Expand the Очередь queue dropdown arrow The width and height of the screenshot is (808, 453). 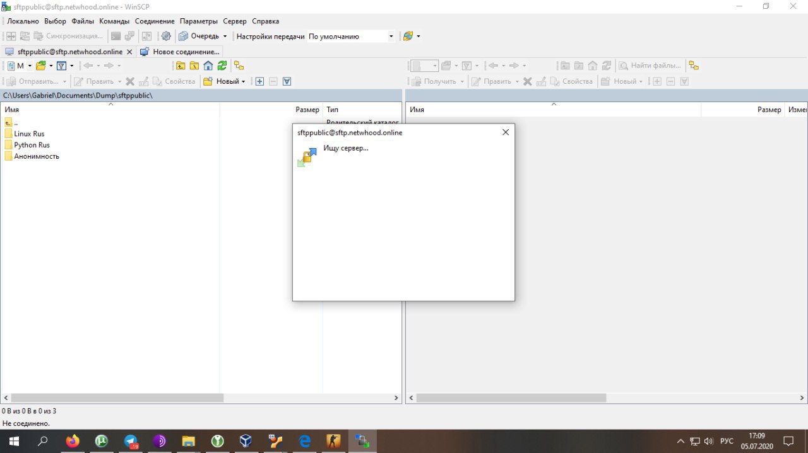[x=225, y=37]
